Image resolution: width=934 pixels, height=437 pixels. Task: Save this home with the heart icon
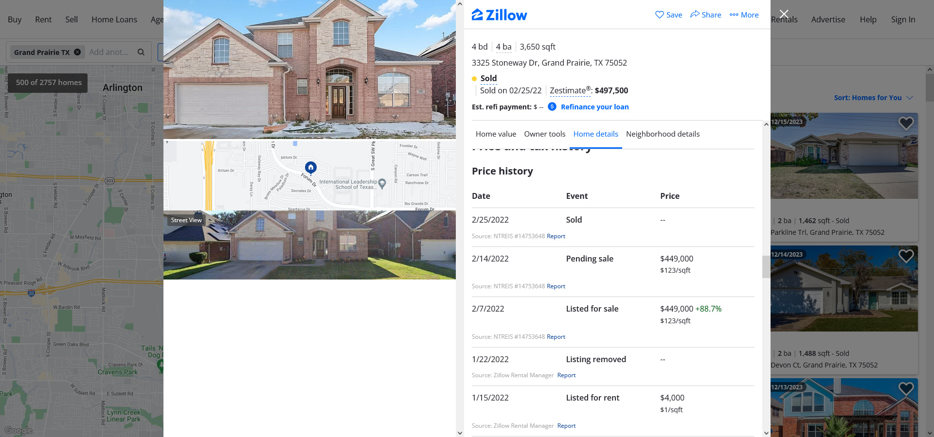(x=668, y=15)
